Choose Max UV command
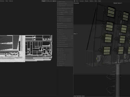The height and width of the screenshot is (97, 130). [65, 23]
